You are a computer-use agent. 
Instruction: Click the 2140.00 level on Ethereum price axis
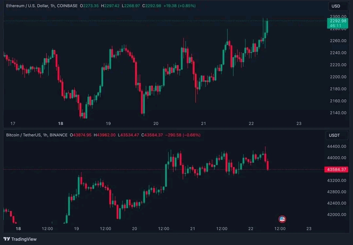338,113
